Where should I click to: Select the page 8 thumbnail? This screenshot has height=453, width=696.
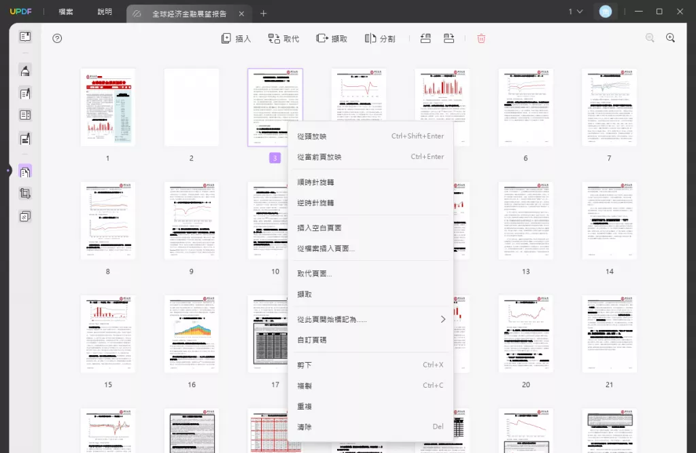108,221
